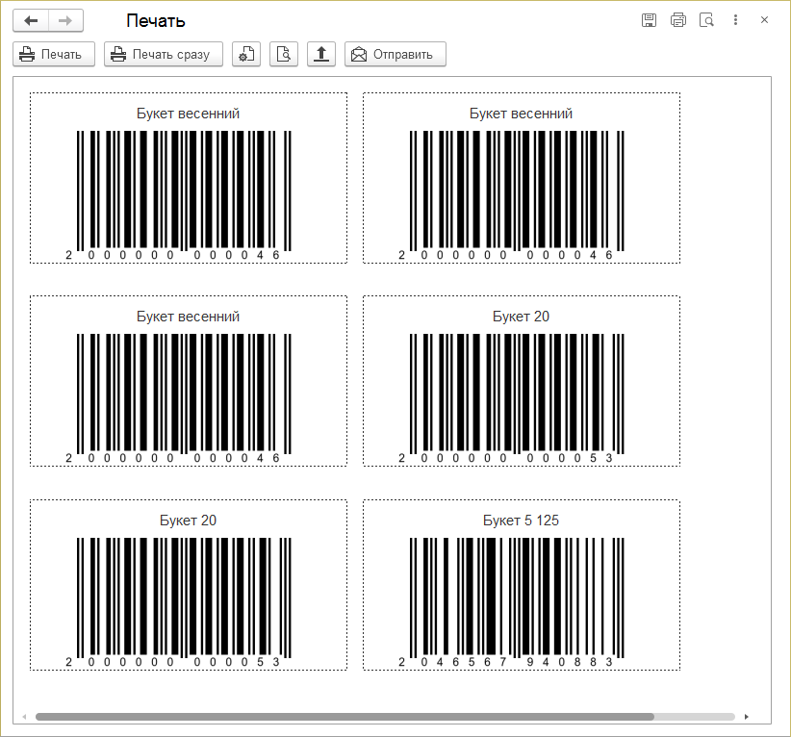Click Отправить to send by email
Image resolution: width=791 pixels, height=737 pixels.
(x=395, y=55)
